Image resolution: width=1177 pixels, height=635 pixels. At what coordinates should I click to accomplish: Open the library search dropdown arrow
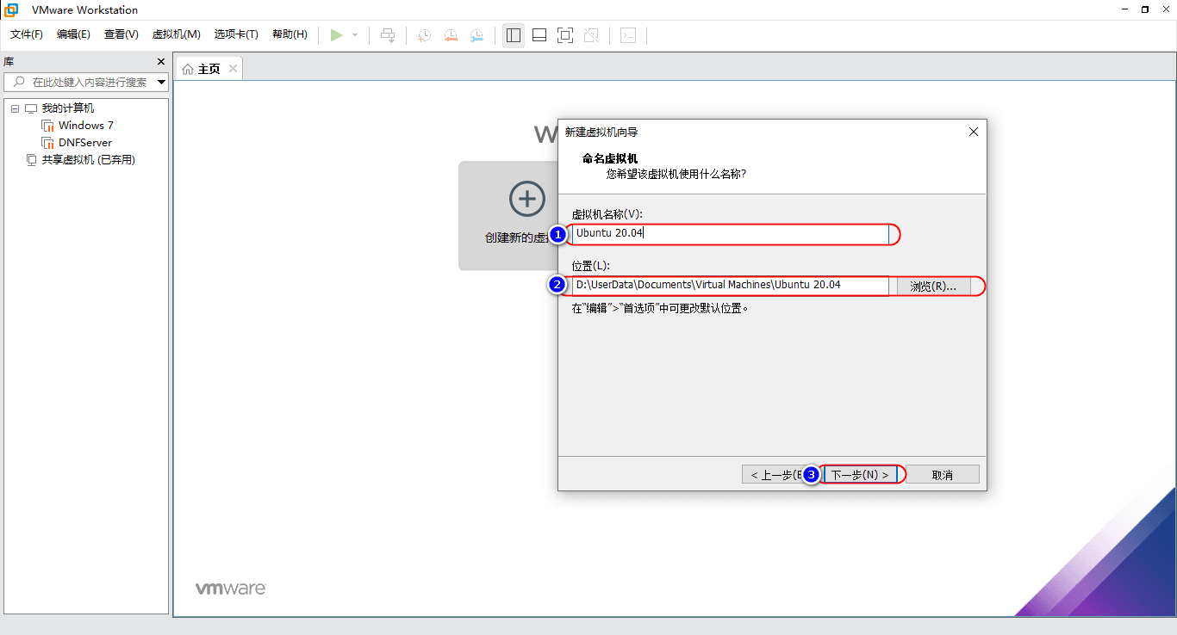click(x=162, y=83)
